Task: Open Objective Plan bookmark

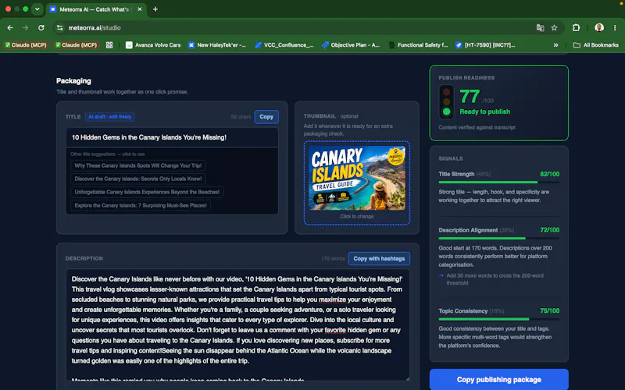Action: click(351, 45)
